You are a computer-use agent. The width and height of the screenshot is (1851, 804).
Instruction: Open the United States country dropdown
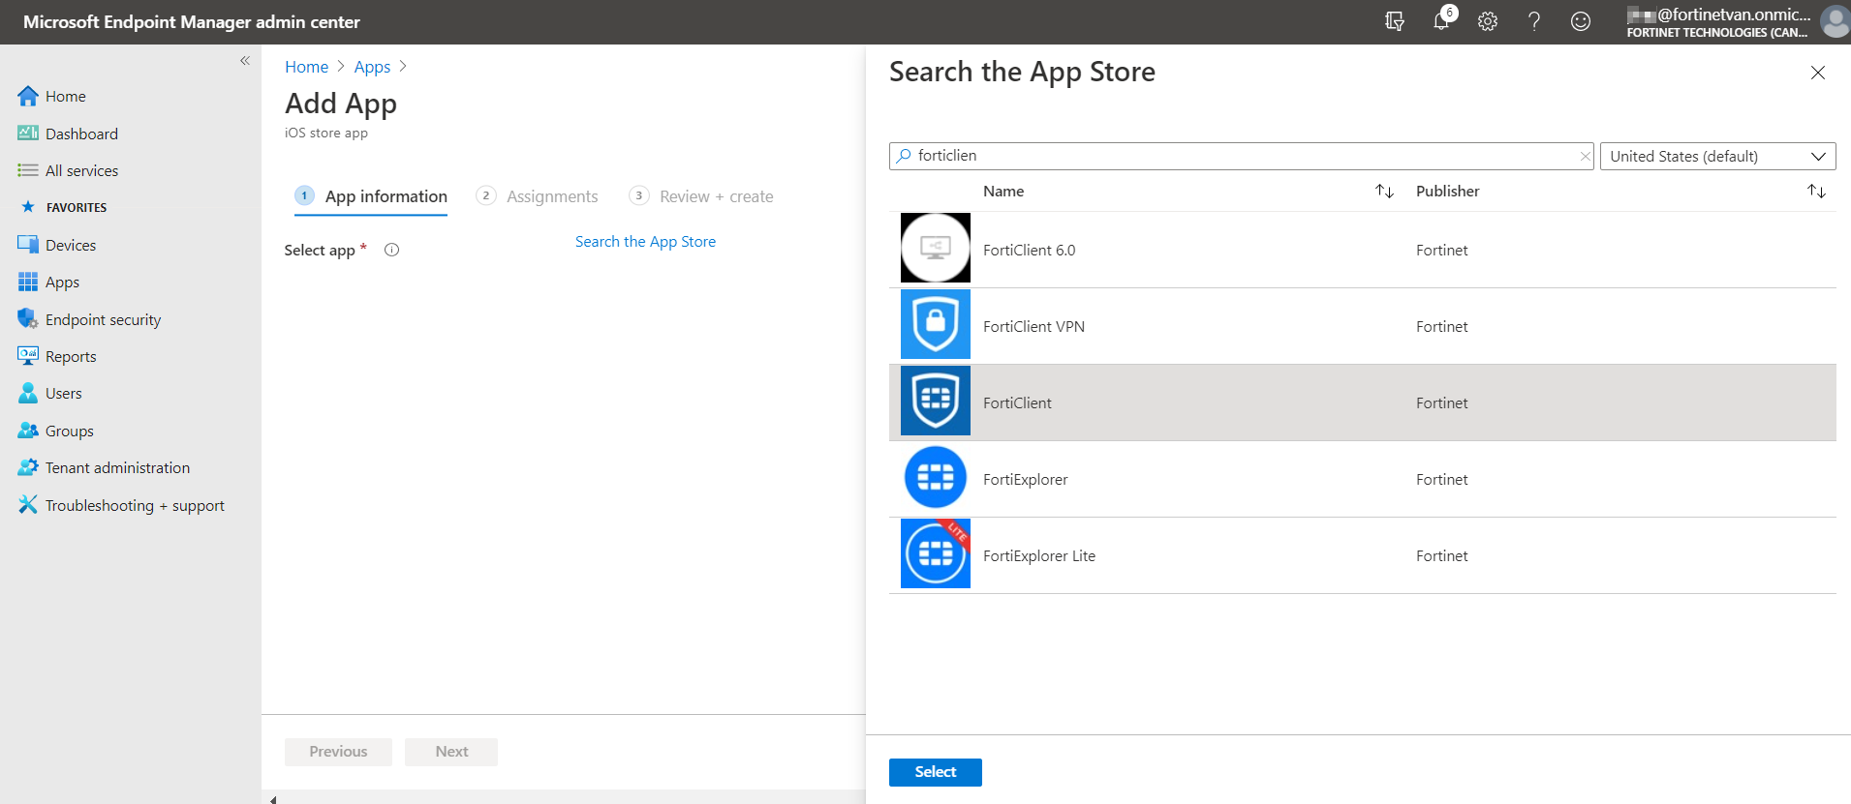tap(1717, 156)
